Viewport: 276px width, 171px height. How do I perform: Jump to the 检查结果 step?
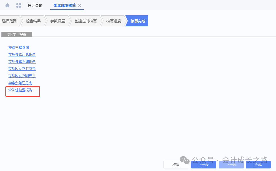(x=33, y=21)
